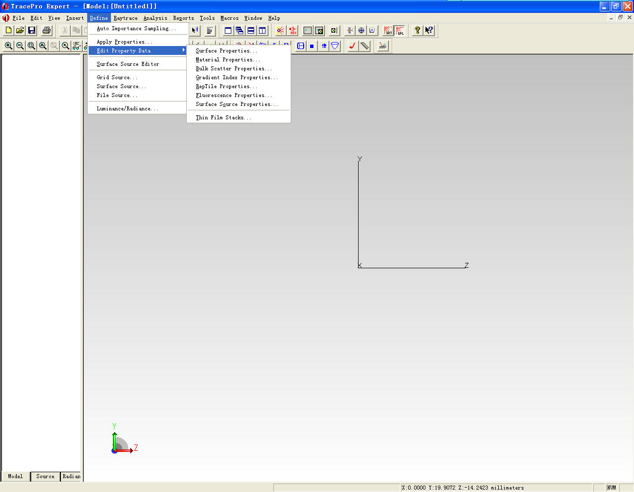Choose Gradient Index Properties
The image size is (634, 492).
(239, 77)
